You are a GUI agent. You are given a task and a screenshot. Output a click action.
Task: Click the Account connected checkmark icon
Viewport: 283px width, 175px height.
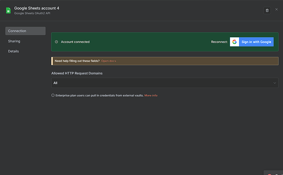coord(57,42)
